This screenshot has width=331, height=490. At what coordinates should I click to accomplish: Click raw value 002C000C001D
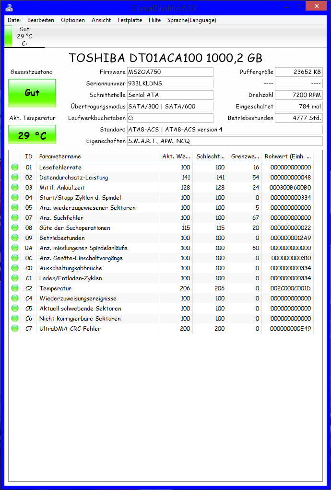point(290,288)
